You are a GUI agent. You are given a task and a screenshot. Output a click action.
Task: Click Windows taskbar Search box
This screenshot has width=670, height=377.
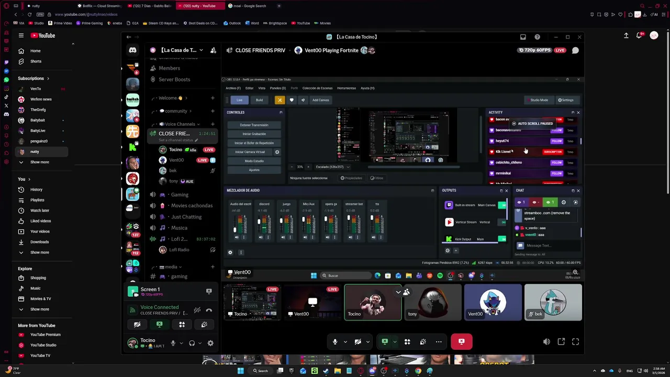[261, 371]
